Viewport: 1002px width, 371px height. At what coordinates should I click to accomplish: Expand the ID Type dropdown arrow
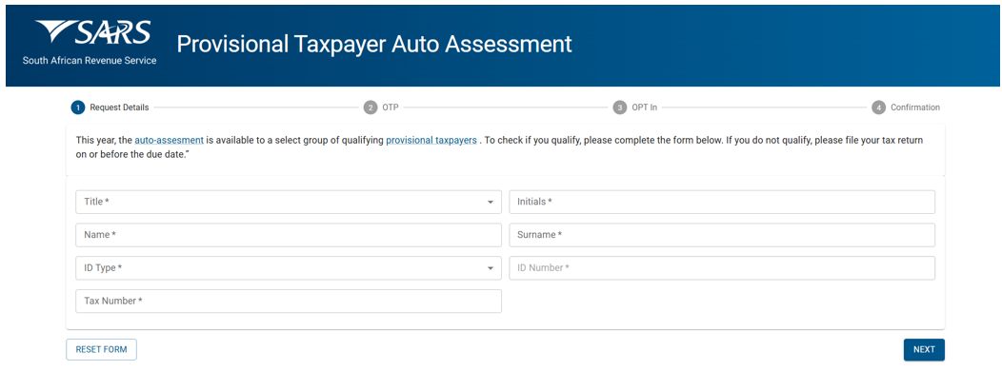[x=491, y=268]
